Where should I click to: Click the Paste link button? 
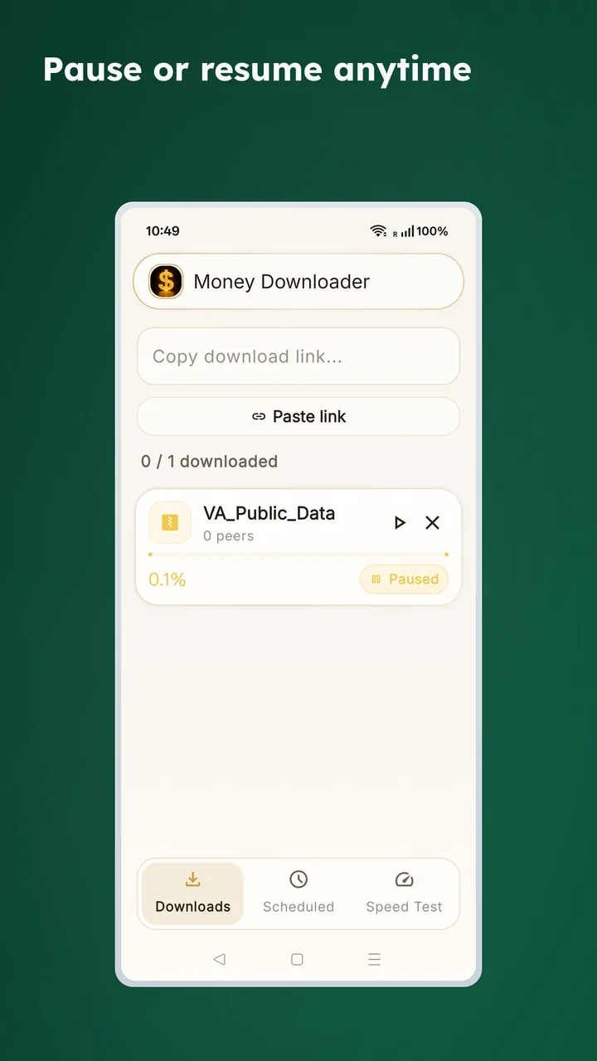(x=298, y=416)
